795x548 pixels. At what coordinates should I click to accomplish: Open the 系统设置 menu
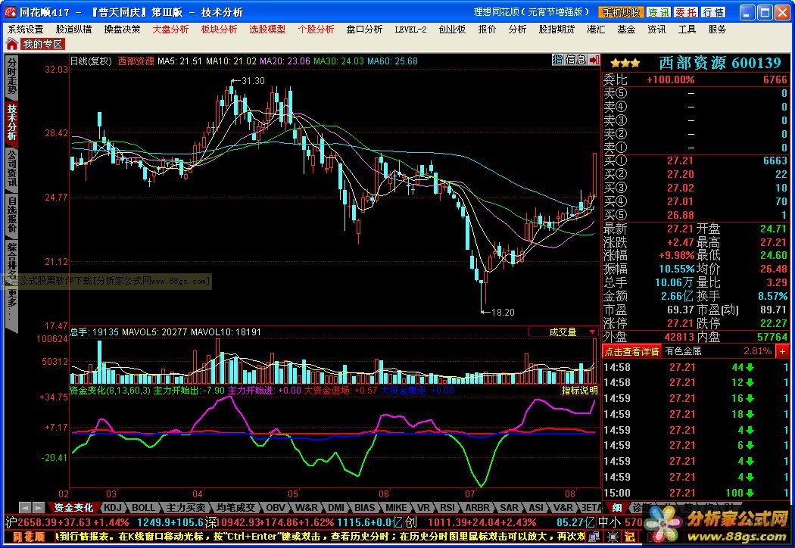[x=25, y=30]
